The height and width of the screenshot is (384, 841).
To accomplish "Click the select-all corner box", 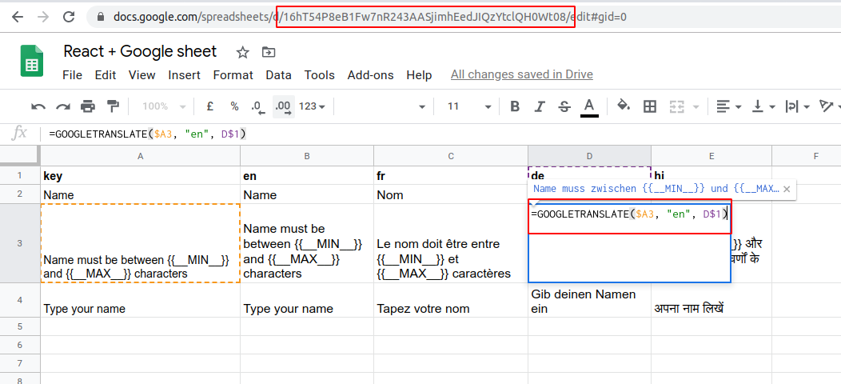I will [x=20, y=156].
